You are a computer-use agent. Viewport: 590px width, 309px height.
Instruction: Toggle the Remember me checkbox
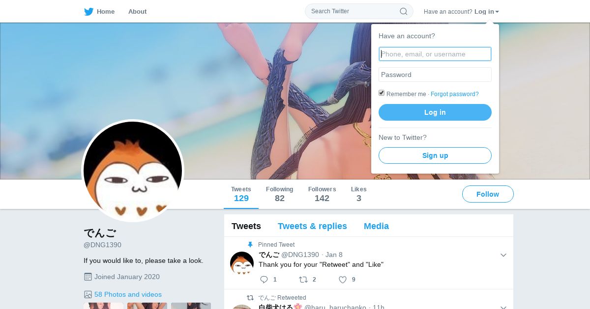(x=382, y=93)
